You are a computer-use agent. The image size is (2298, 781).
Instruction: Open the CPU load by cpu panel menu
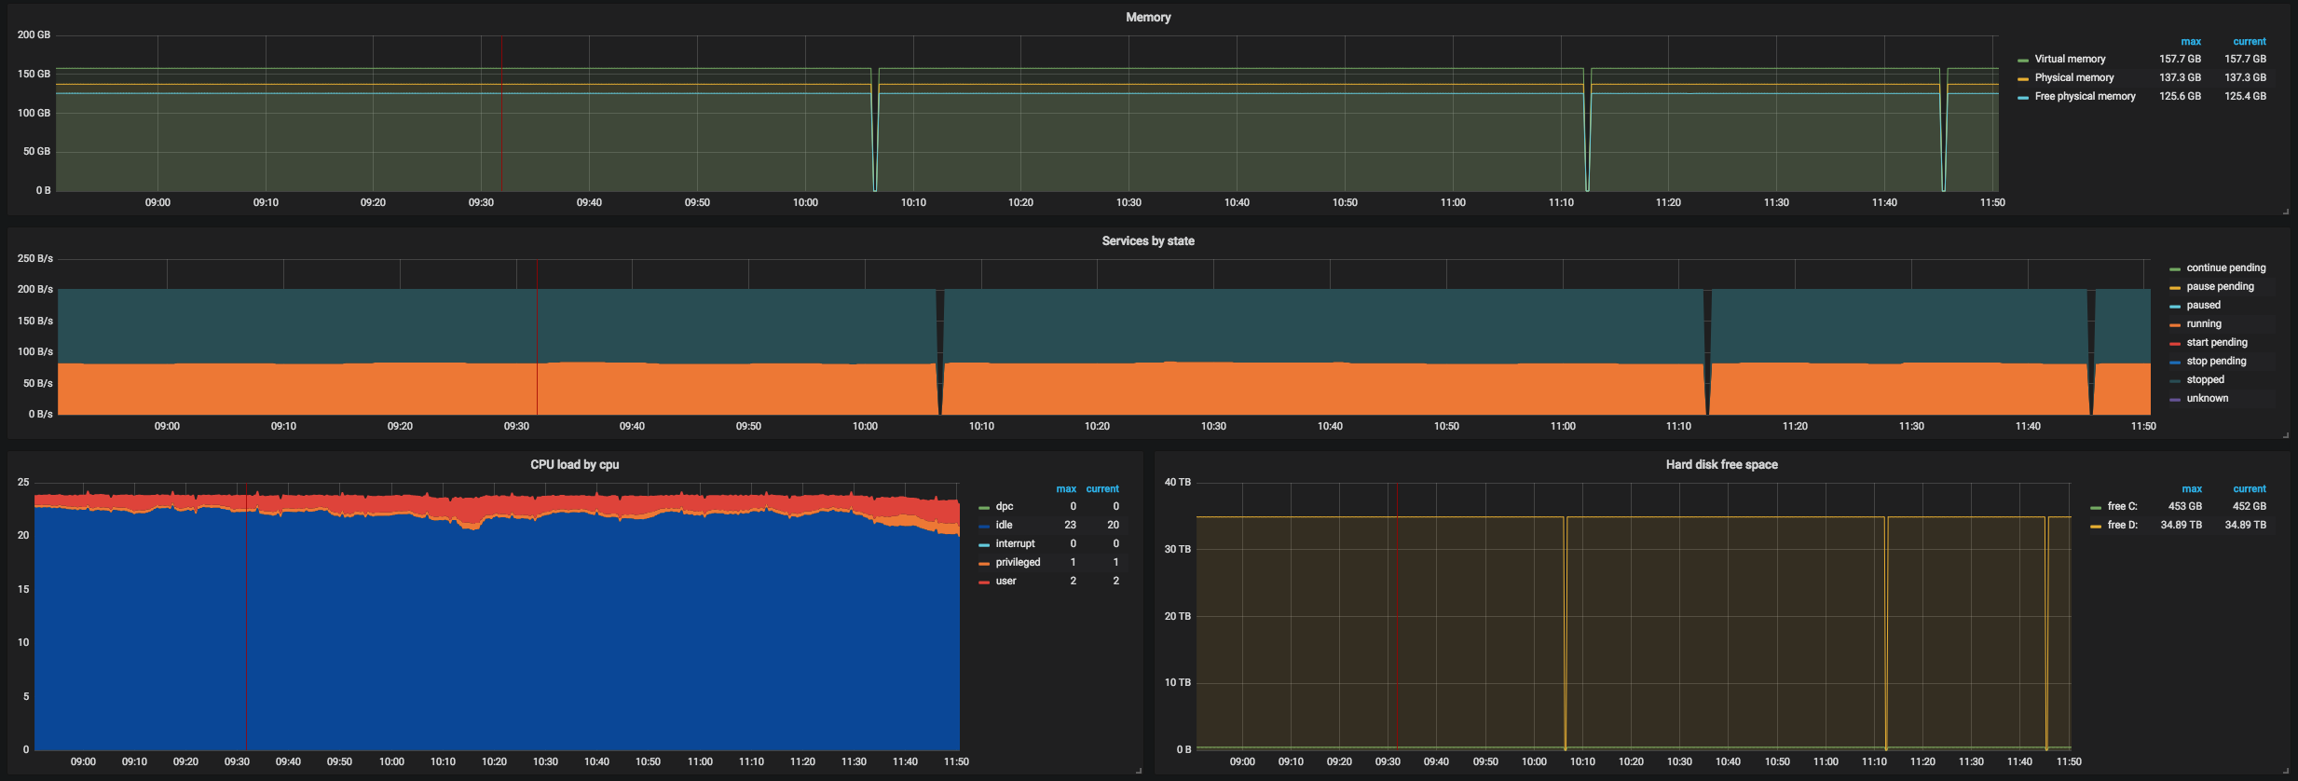tap(574, 464)
